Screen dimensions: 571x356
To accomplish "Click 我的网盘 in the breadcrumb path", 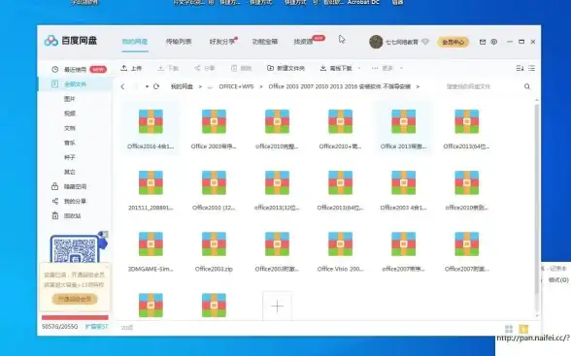I will [182, 86].
